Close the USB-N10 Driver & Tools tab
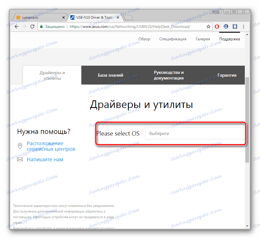This screenshot has width=260, height=239. click(118, 17)
